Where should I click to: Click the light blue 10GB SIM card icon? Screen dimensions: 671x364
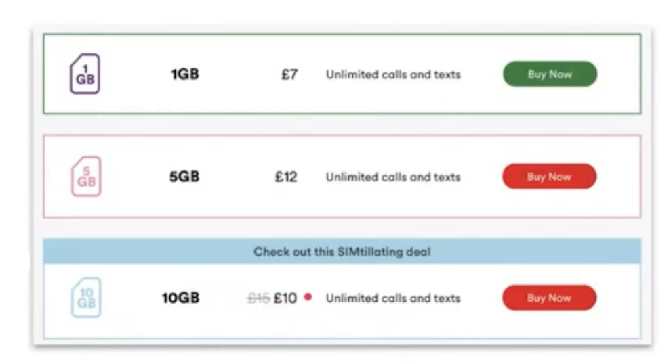pyautogui.click(x=86, y=298)
